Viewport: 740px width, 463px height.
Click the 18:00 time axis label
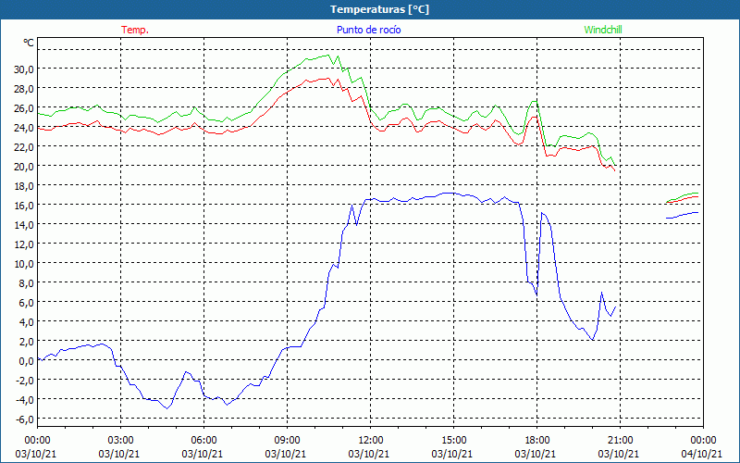[537, 440]
